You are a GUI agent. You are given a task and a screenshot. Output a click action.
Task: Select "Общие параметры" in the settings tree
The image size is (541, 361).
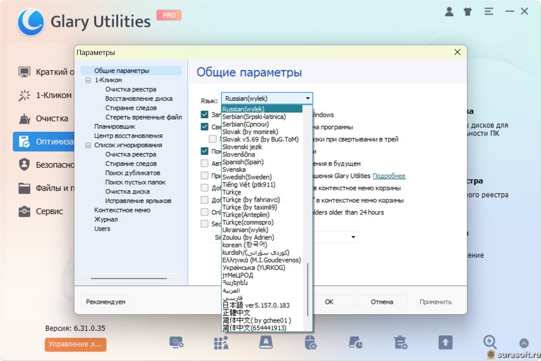122,71
